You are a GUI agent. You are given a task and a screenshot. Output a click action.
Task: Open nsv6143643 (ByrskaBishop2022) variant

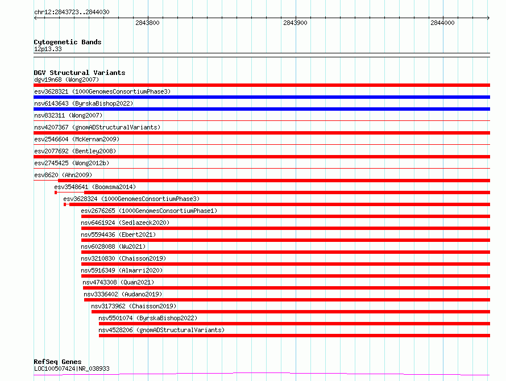pos(84,103)
